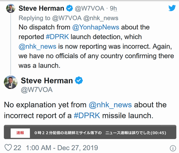Click the Twitter bird logo icon

click(172, 8)
